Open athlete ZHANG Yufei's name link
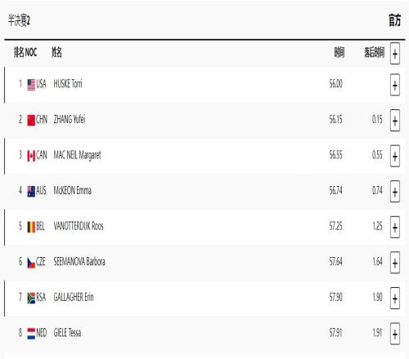 pos(70,119)
